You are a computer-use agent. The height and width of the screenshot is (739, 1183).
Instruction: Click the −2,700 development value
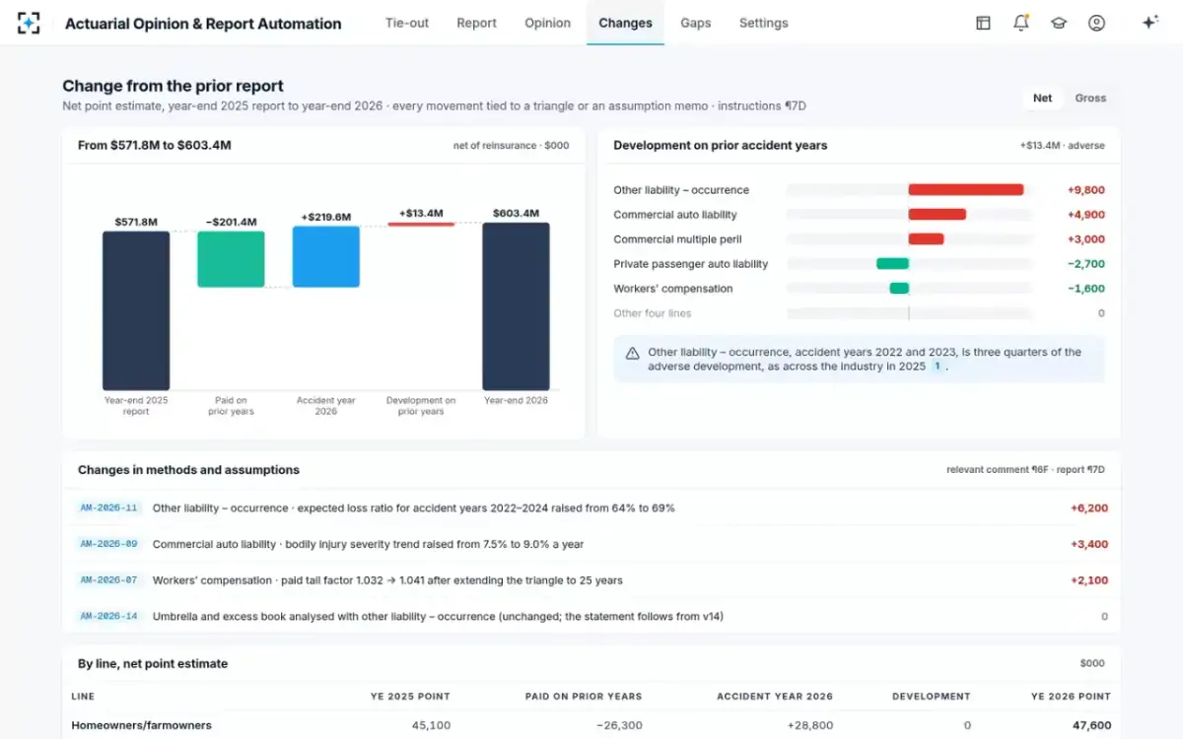click(1085, 264)
